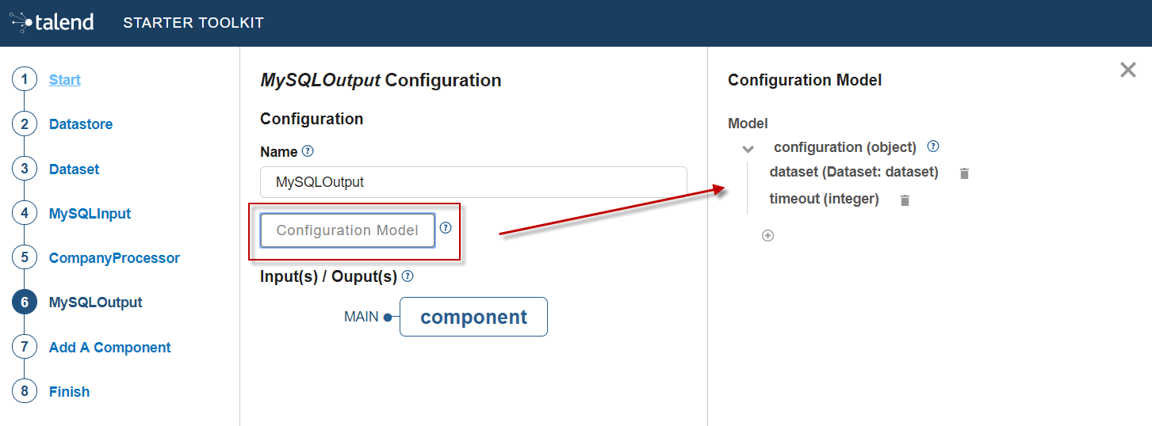Collapse the configuration object tree node
The image size is (1152, 426).
[747, 148]
